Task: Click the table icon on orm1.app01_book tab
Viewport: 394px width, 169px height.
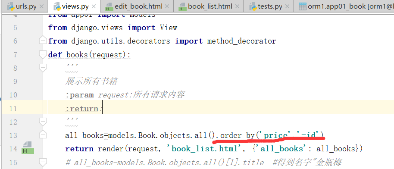Action: pyautogui.click(x=303, y=6)
